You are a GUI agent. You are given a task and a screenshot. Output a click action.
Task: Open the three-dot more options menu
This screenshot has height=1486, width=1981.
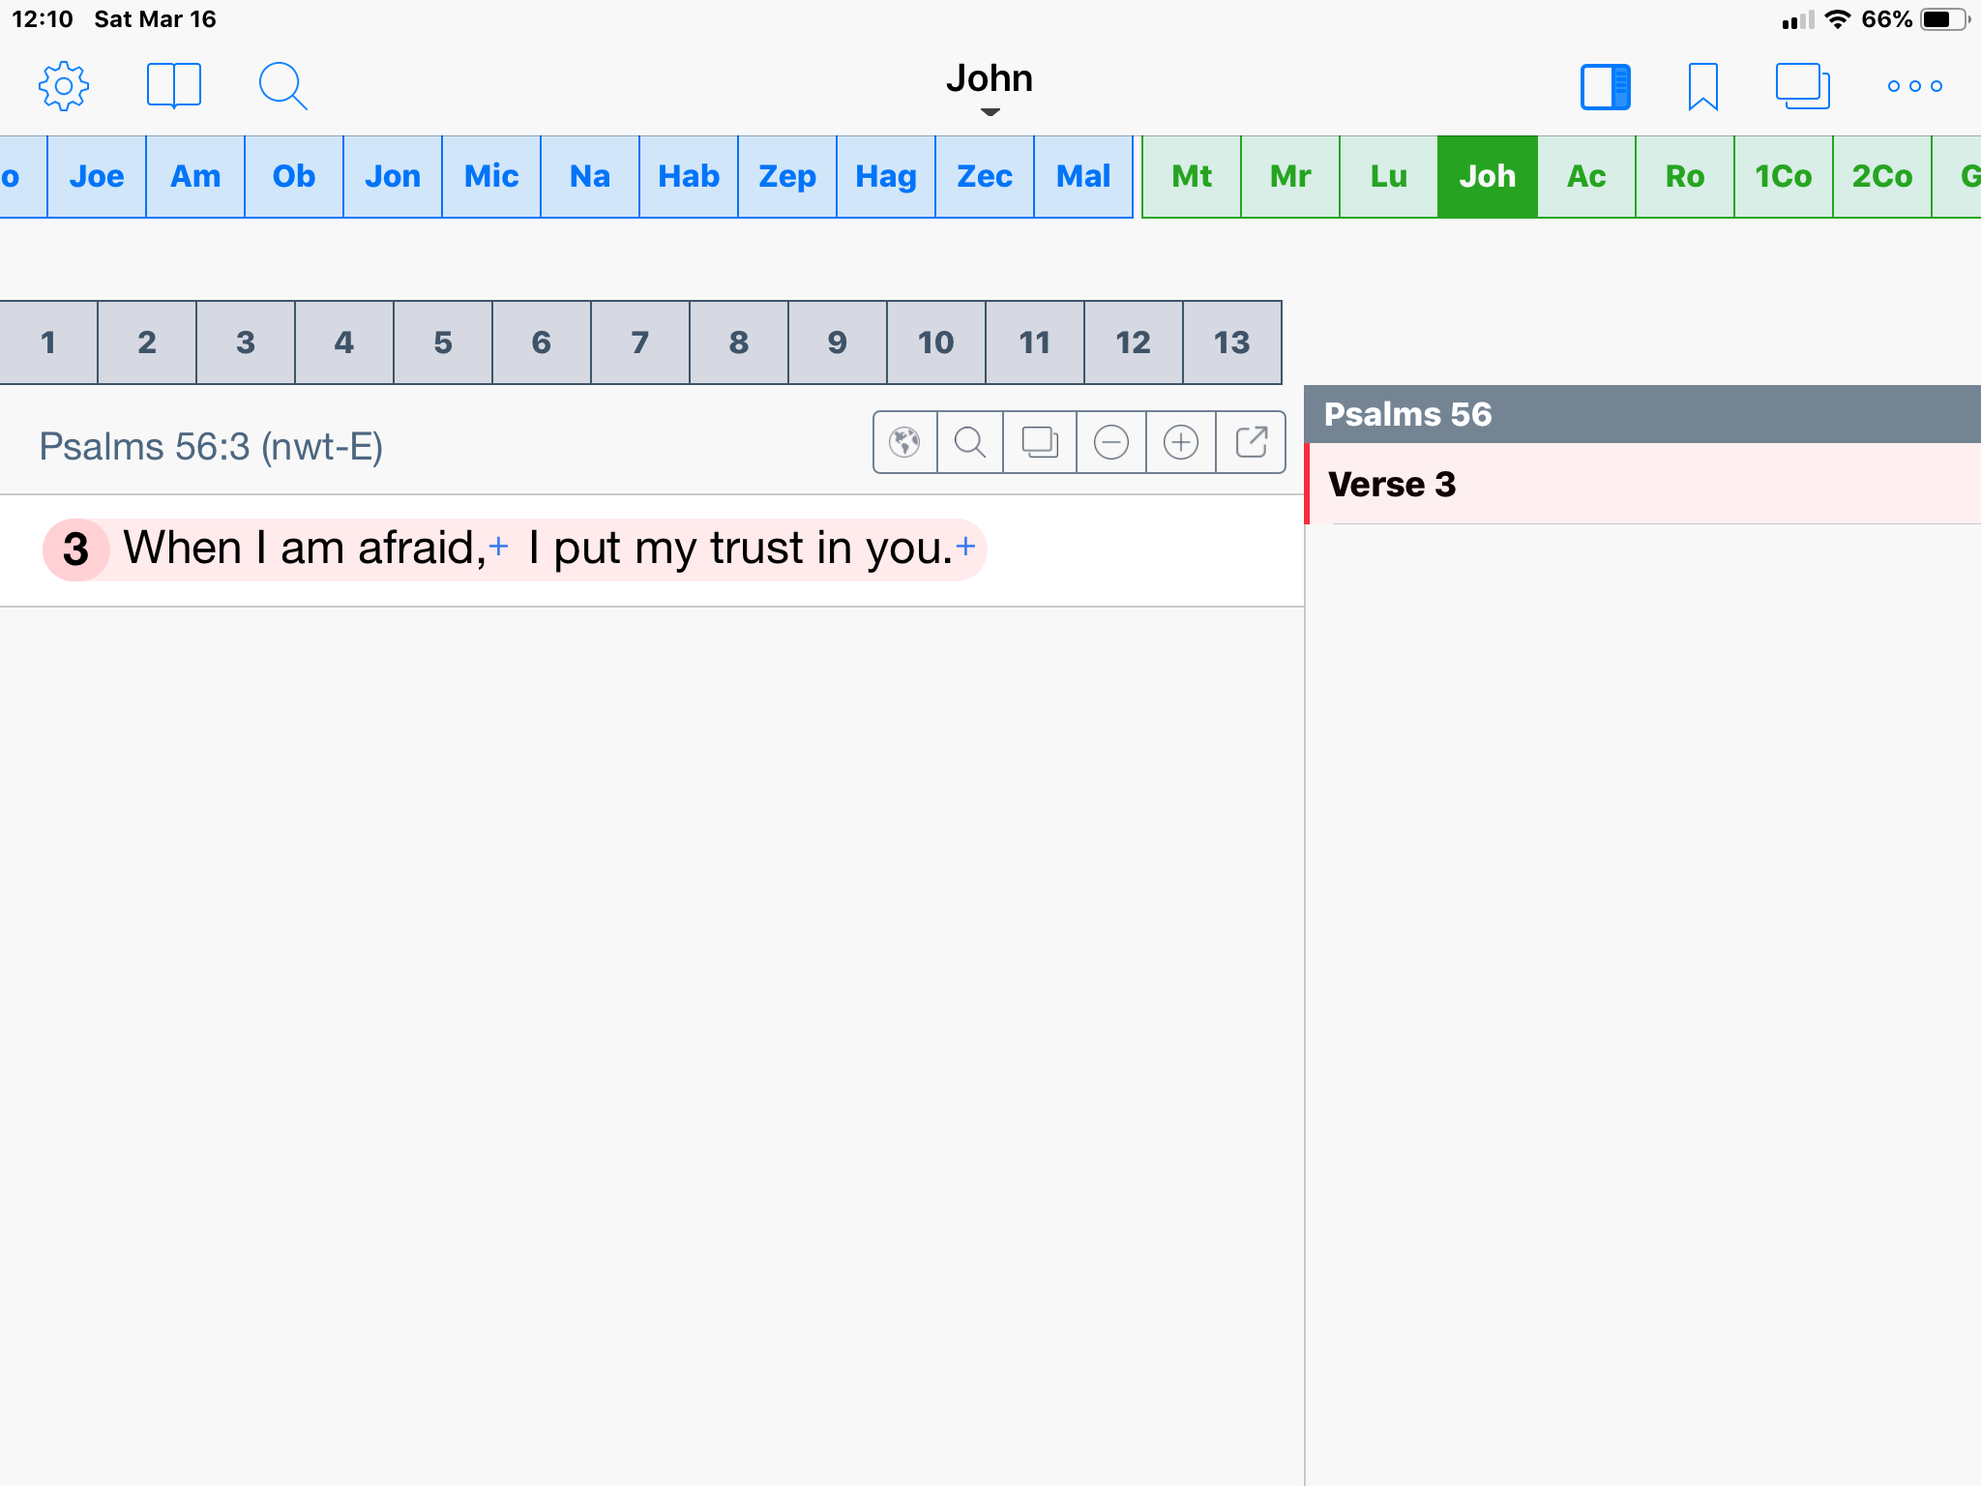coord(1914,86)
